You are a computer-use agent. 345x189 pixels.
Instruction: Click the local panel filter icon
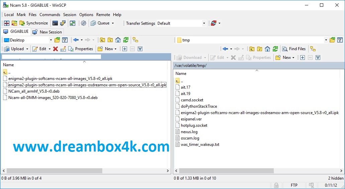coord(65,40)
